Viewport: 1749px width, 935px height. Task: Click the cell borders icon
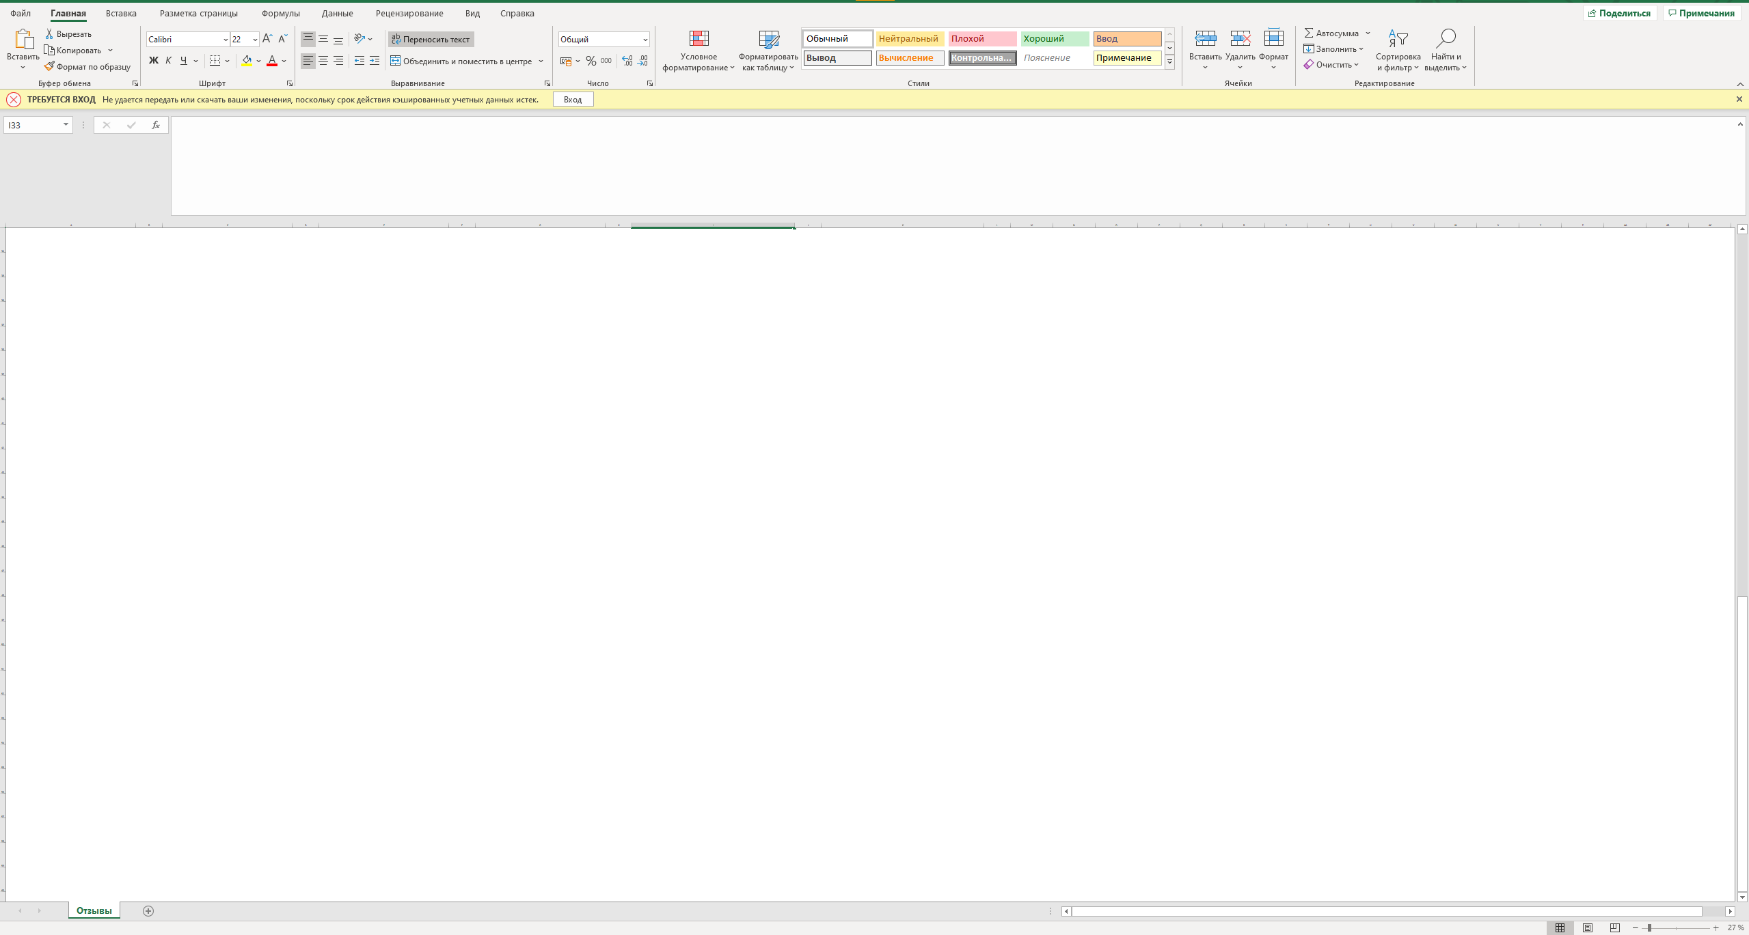pyautogui.click(x=215, y=61)
